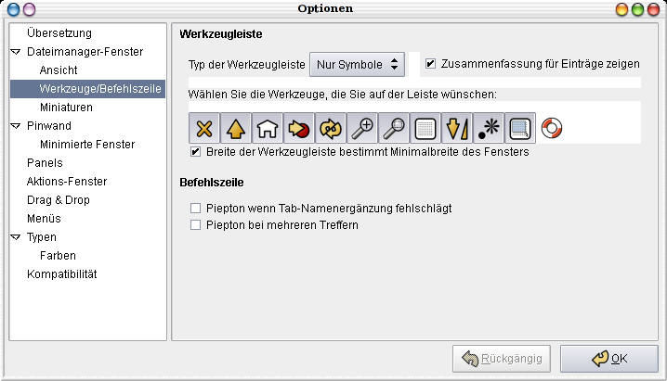
Task: Check 'Piepton bei mehreren Treffern' option
Action: pos(195,224)
